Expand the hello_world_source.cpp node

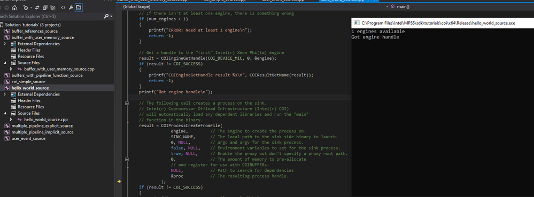point(11,120)
